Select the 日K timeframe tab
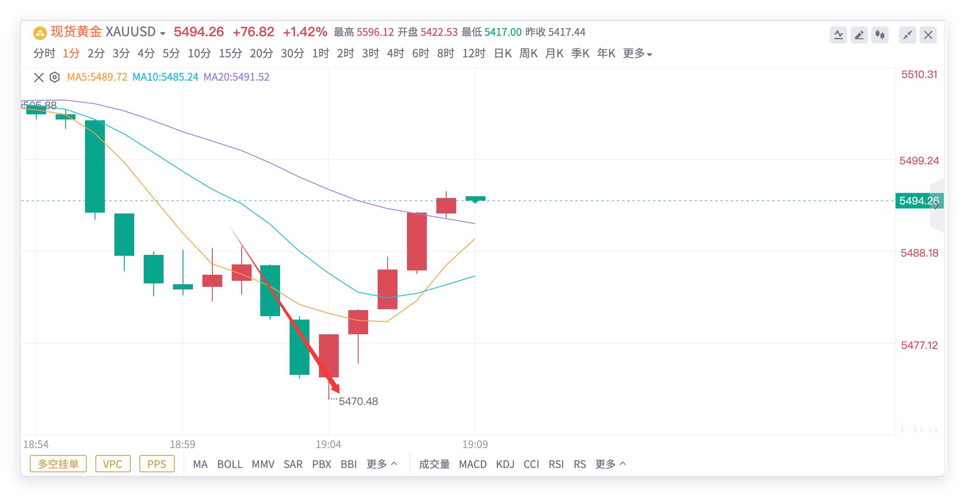Image resolution: width=965 pixels, height=496 pixels. click(503, 53)
